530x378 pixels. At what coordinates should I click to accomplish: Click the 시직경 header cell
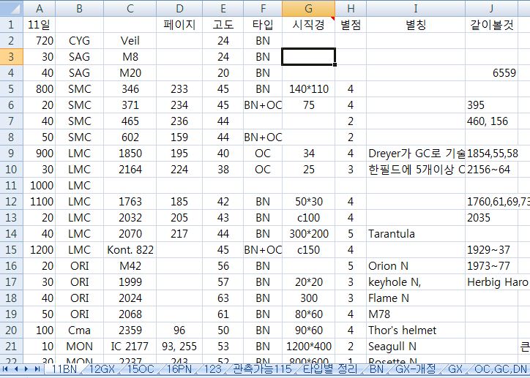[x=308, y=24]
